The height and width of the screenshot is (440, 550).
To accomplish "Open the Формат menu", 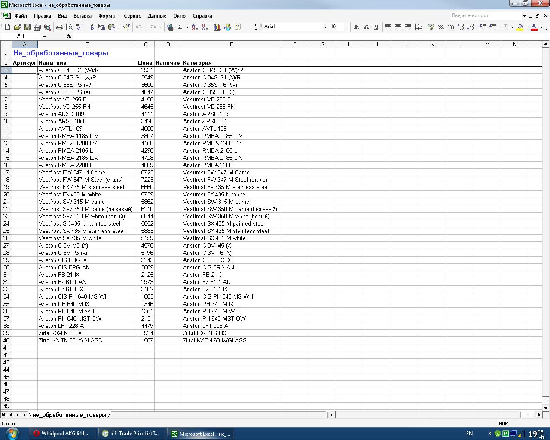I will pyautogui.click(x=108, y=16).
